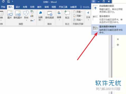
Task: Click the chart icon in 插图 group
Action: click(32, 16)
